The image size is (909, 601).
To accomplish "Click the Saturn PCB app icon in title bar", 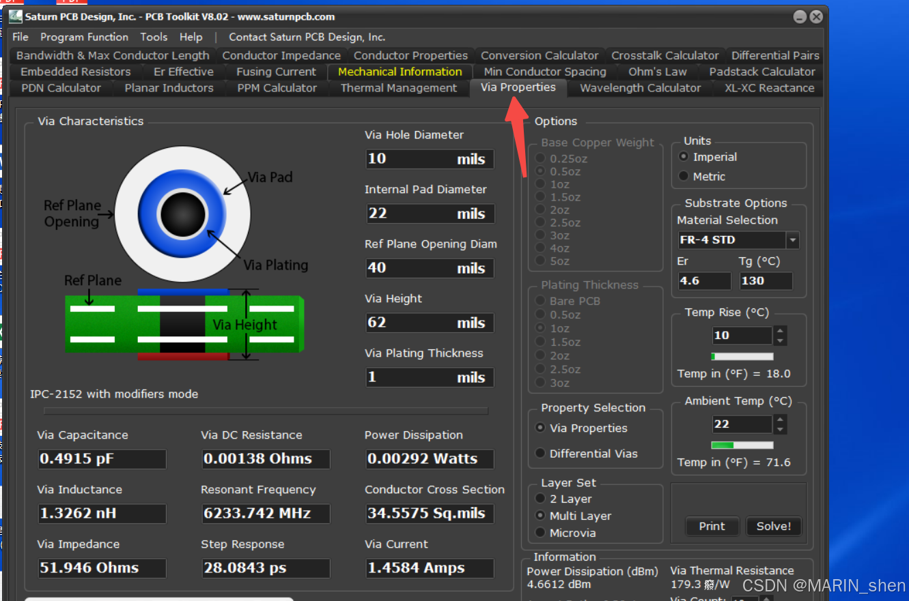I will pos(14,16).
